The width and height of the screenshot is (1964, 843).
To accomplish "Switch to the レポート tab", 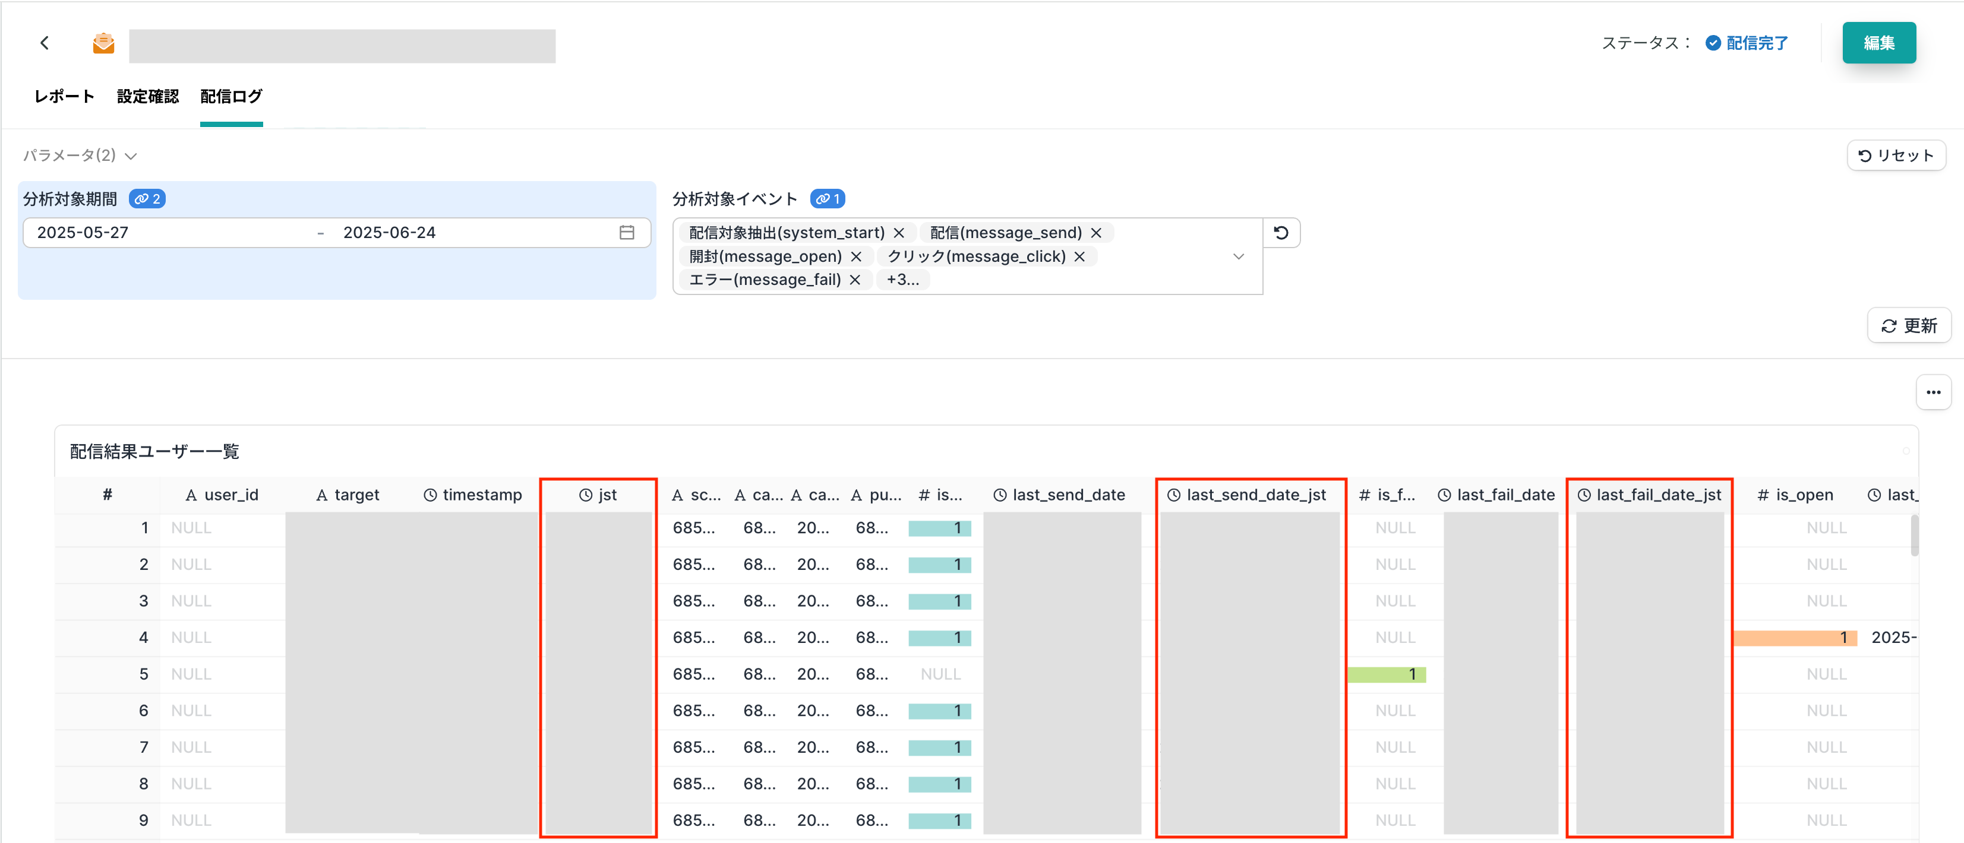I will 64,97.
